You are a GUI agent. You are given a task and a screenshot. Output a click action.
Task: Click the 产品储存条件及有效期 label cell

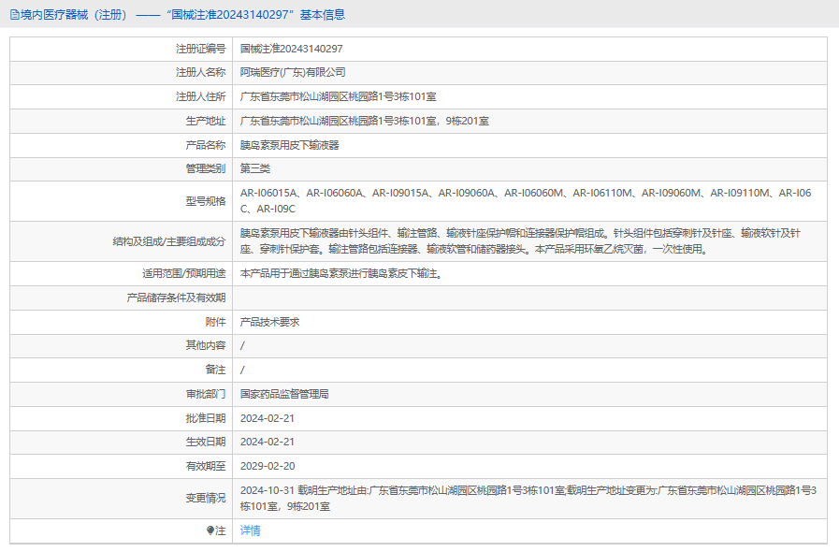pyautogui.click(x=121, y=298)
